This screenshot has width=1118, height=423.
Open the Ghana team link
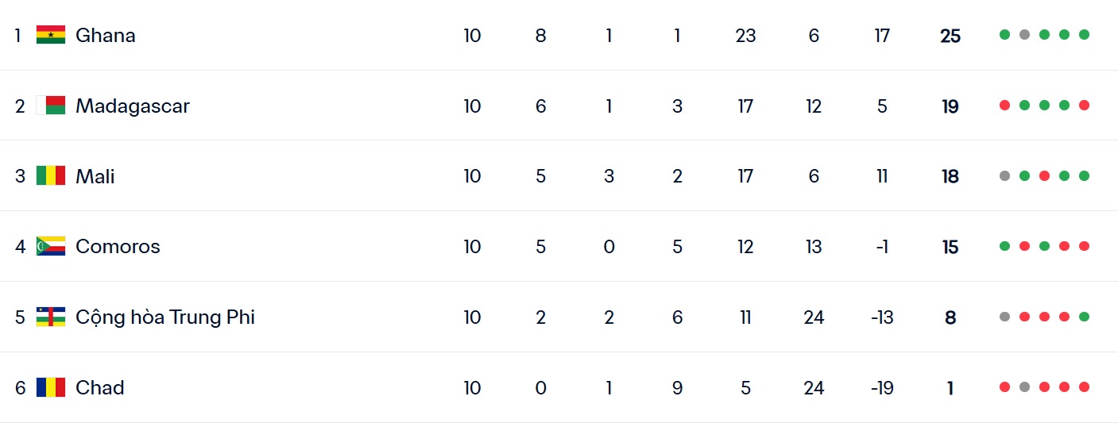(105, 35)
